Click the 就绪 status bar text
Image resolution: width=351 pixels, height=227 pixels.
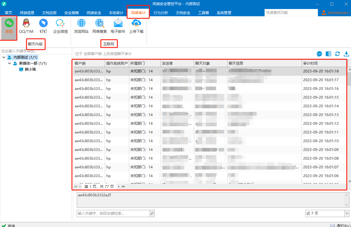11,225
